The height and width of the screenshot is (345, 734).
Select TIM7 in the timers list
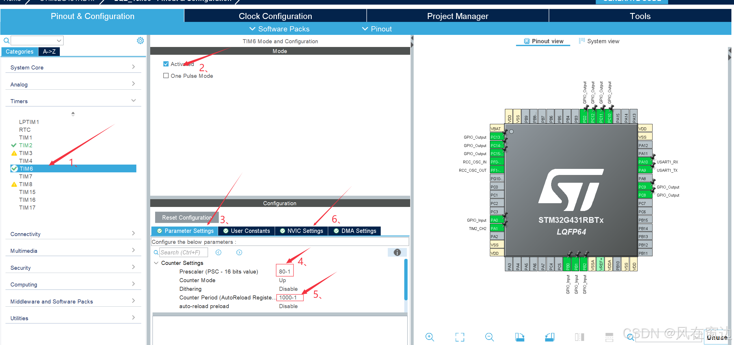[x=26, y=176]
